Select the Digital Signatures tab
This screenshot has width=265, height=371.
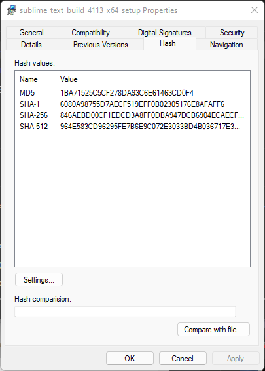pyautogui.click(x=165, y=33)
